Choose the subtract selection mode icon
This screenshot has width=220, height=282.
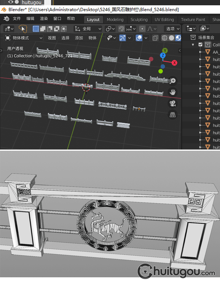coord(50,29)
